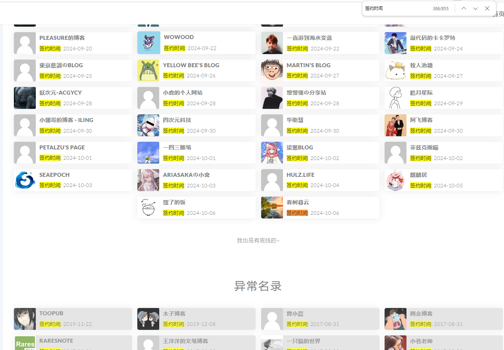Click the RARESNOTE green logo
Viewport: 504px width, 350px height.
25,343
